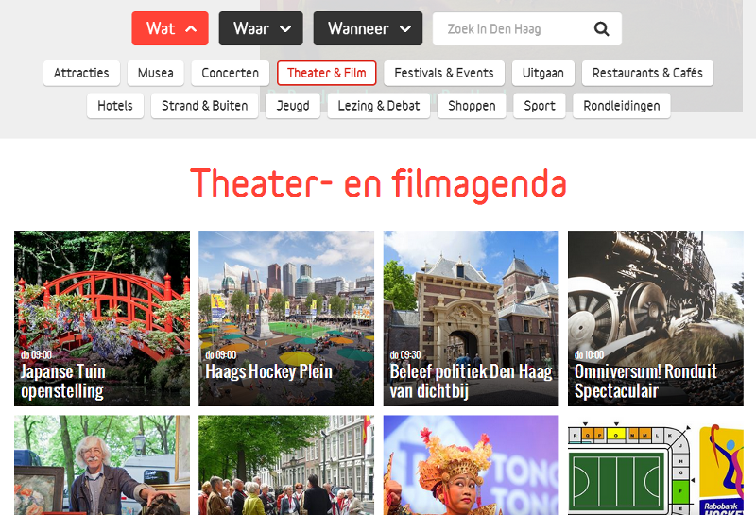Select the Festivals & Events category

click(x=444, y=74)
